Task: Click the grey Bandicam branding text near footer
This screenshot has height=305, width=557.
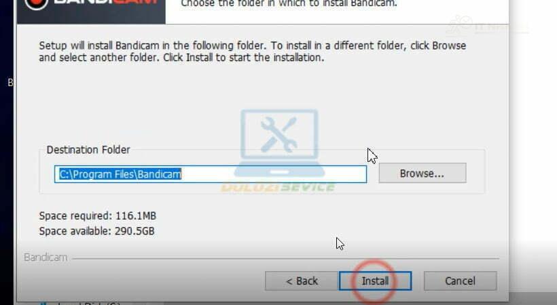Action: 46,257
